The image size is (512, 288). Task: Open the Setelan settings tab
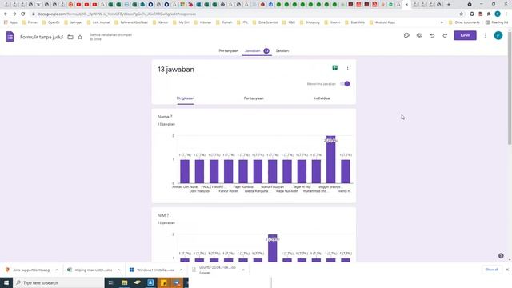[282, 51]
